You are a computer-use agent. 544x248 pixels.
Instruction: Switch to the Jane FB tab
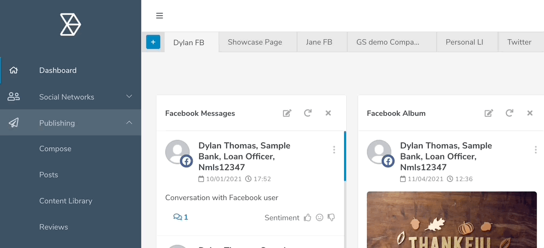coord(322,42)
